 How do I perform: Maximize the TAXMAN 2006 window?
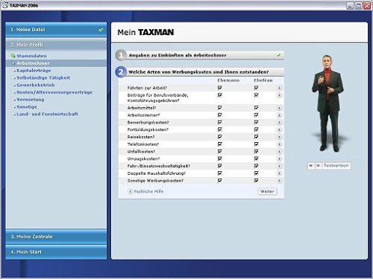coord(358,5)
